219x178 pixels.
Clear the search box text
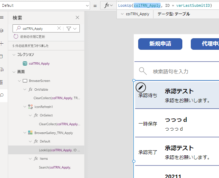click(59, 28)
